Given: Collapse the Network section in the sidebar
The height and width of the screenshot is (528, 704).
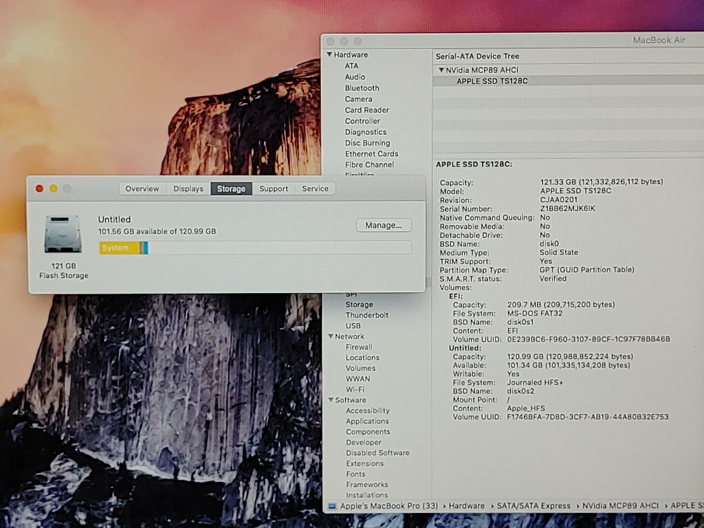Looking at the screenshot, I should [331, 336].
